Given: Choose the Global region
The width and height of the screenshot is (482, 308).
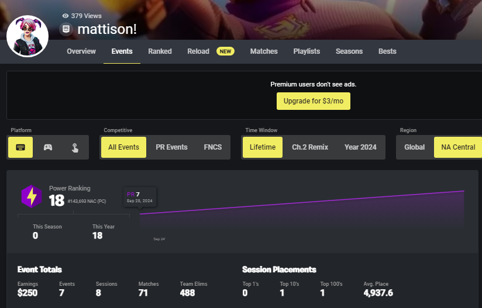Looking at the screenshot, I should [414, 147].
